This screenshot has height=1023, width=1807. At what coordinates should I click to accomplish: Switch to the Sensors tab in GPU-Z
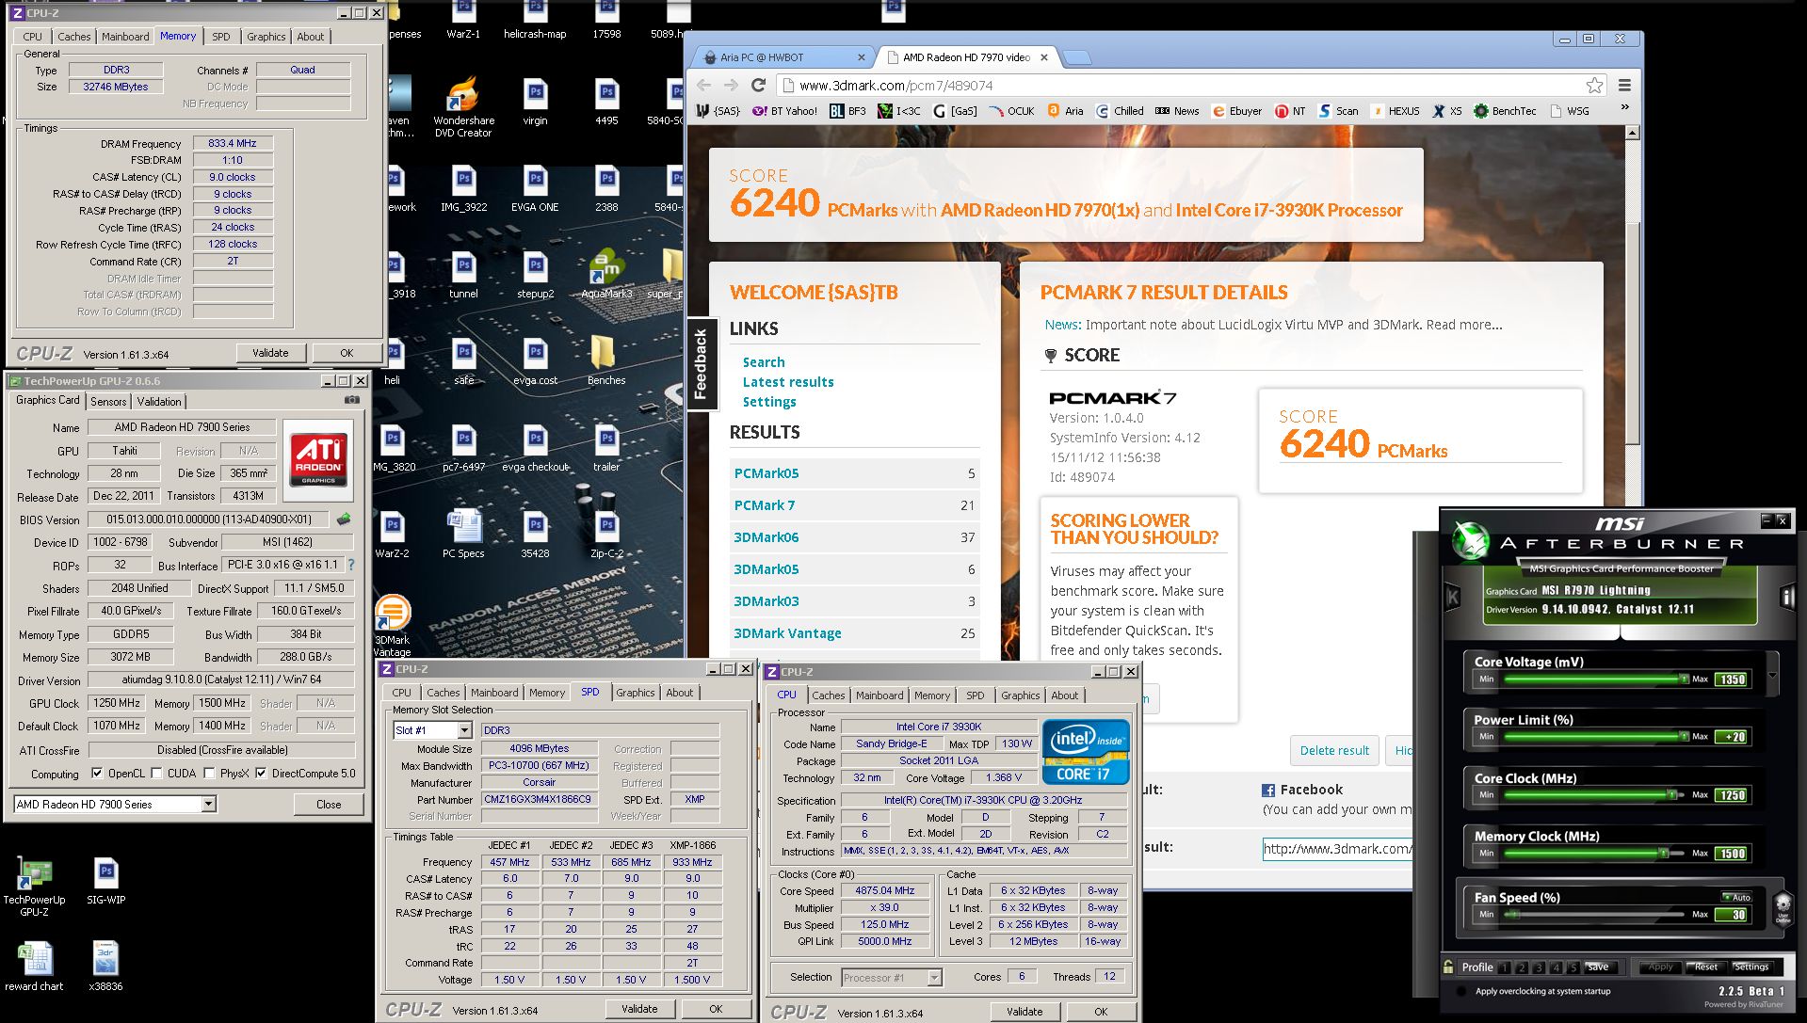108,401
